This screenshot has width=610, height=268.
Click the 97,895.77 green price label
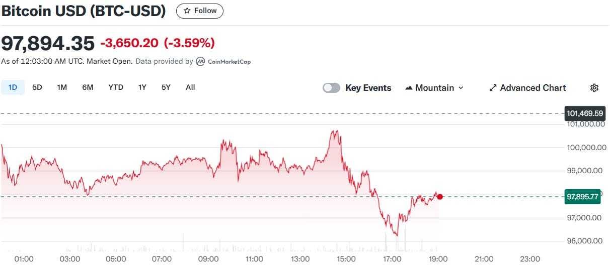[583, 197]
